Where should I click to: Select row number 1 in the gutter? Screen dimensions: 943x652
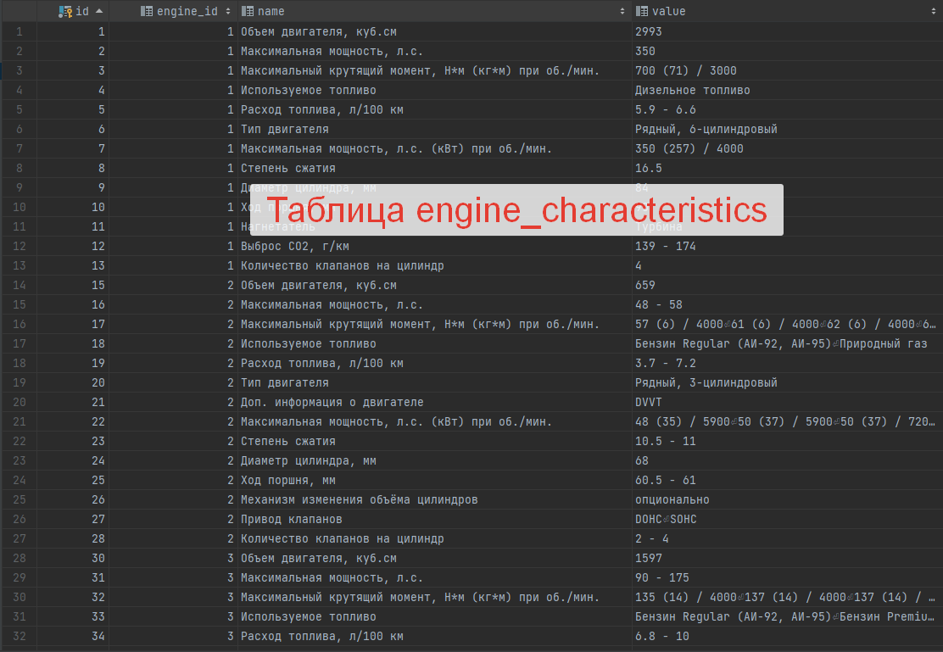pyautogui.click(x=19, y=31)
